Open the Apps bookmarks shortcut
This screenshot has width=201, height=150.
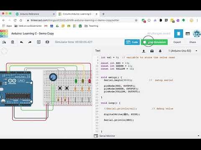coord(7,26)
